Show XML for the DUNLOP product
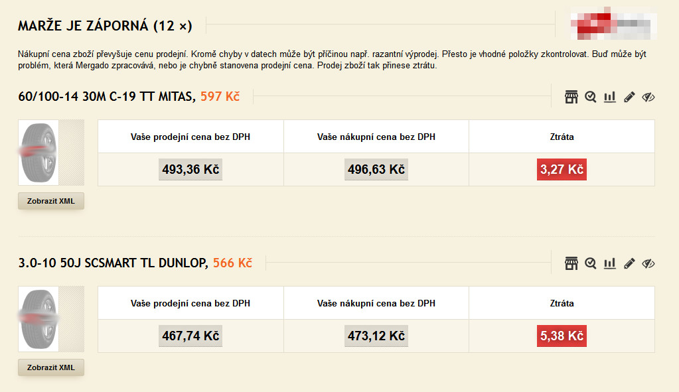The height and width of the screenshot is (392, 679). pyautogui.click(x=51, y=367)
